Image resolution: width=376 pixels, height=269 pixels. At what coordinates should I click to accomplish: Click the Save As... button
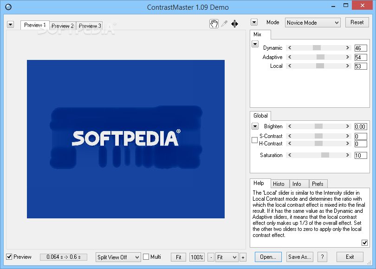(x=299, y=257)
